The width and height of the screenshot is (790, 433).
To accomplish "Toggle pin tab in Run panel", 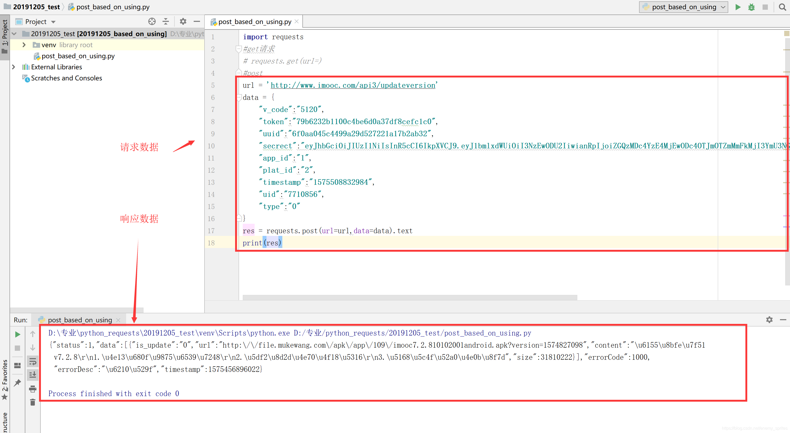I will click(18, 382).
